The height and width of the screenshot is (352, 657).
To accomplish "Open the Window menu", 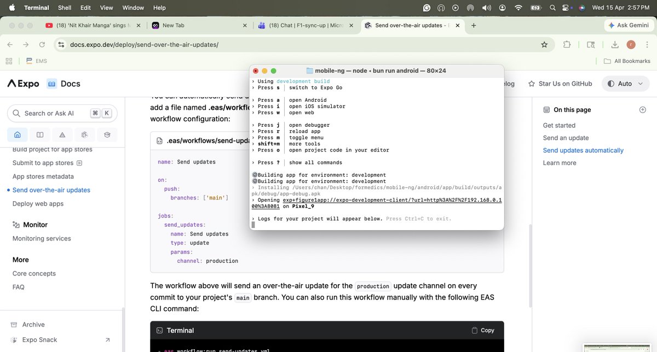I will click(x=133, y=8).
